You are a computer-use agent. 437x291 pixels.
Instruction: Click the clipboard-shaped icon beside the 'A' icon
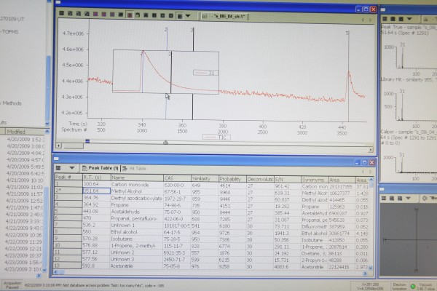click(138, 15)
